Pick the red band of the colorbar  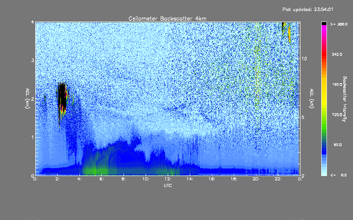324,55
